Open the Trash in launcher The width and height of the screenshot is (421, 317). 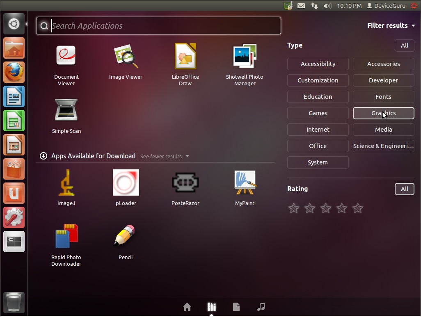14,303
